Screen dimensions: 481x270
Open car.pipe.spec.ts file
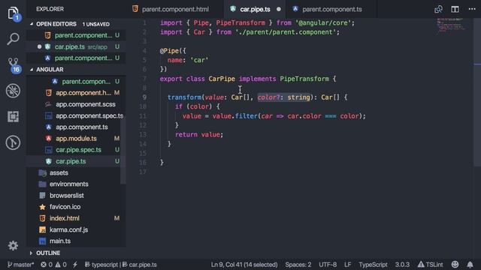coord(76,150)
